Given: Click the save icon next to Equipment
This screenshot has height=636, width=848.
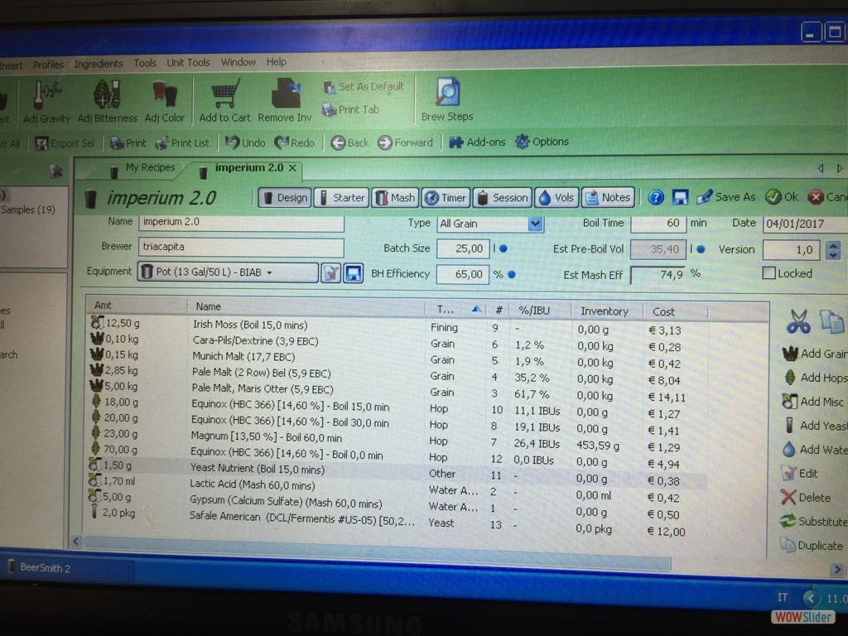Looking at the screenshot, I should 353,273.
